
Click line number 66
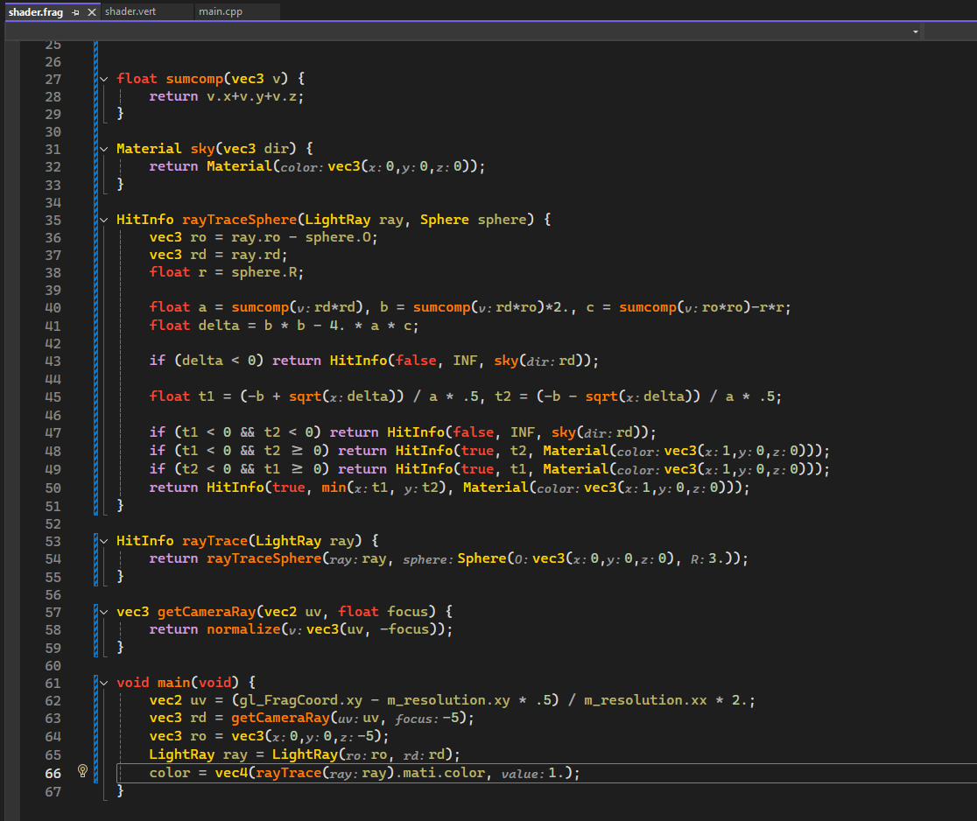53,773
